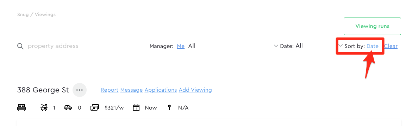412x126 pixels.
Task: Filter manager by Me link
Action: (181, 46)
